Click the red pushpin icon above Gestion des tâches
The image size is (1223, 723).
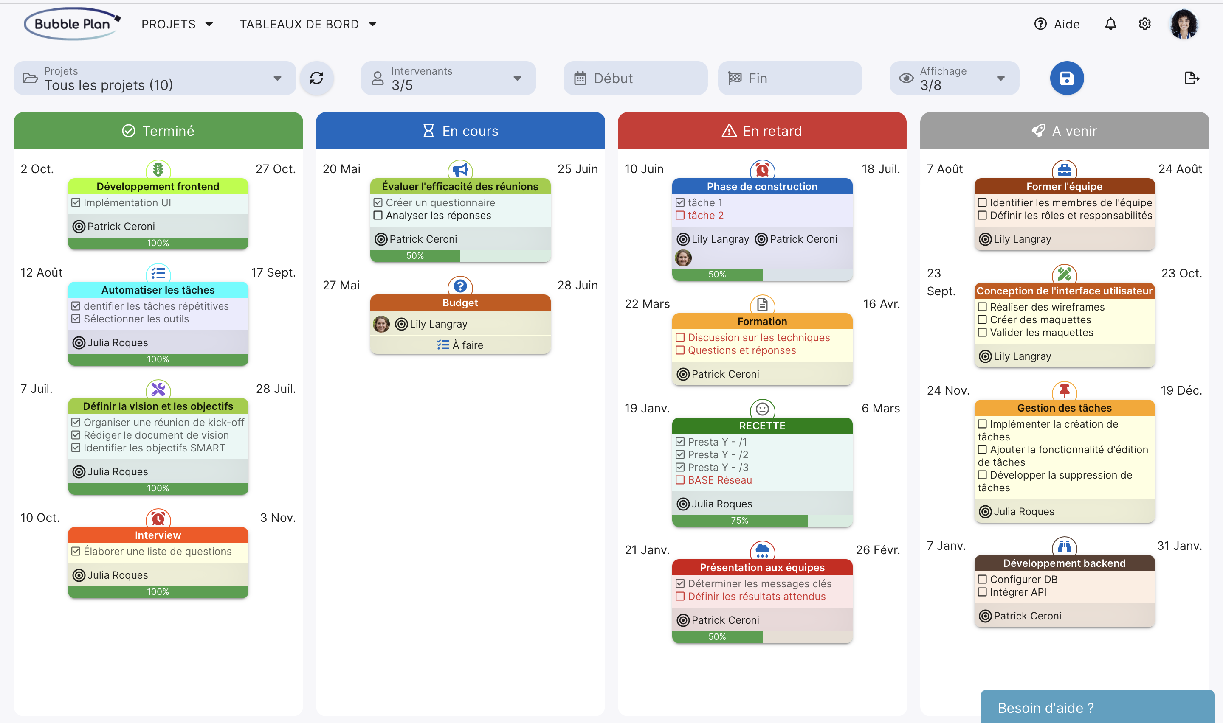pyautogui.click(x=1064, y=391)
